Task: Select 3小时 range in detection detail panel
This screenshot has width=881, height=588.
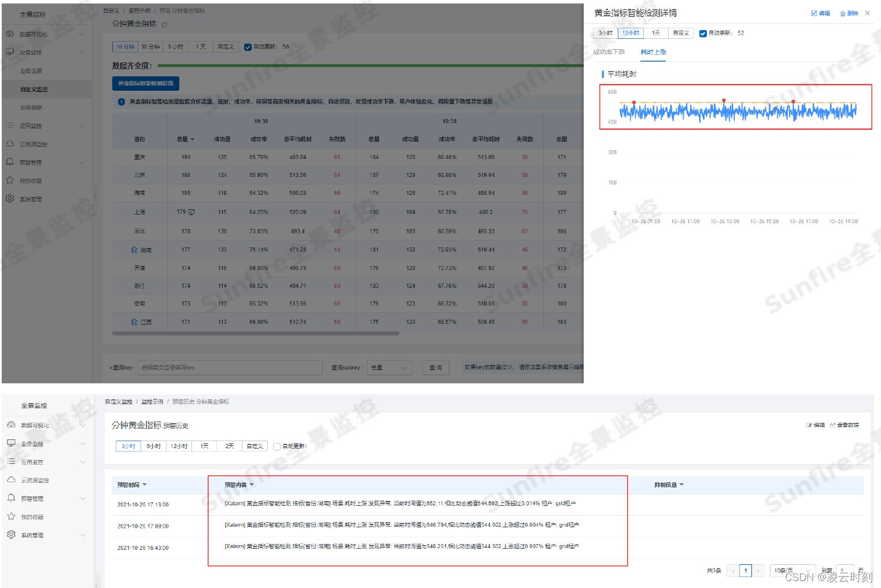Action: [606, 33]
